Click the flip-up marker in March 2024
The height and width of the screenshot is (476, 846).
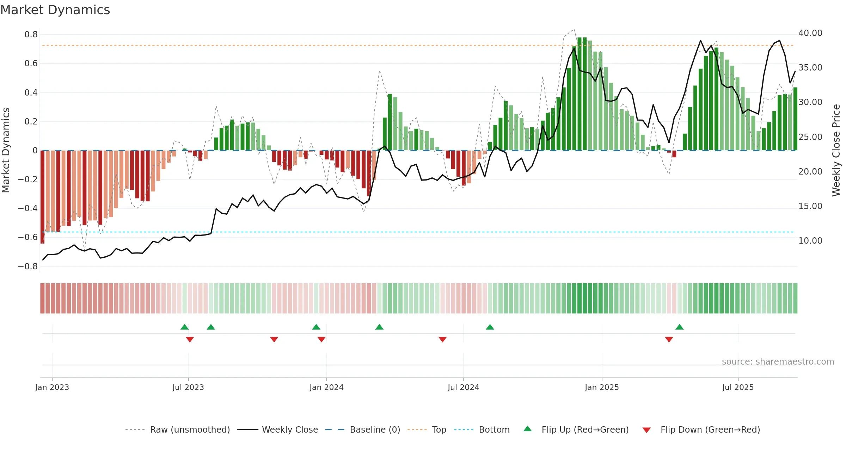(379, 327)
